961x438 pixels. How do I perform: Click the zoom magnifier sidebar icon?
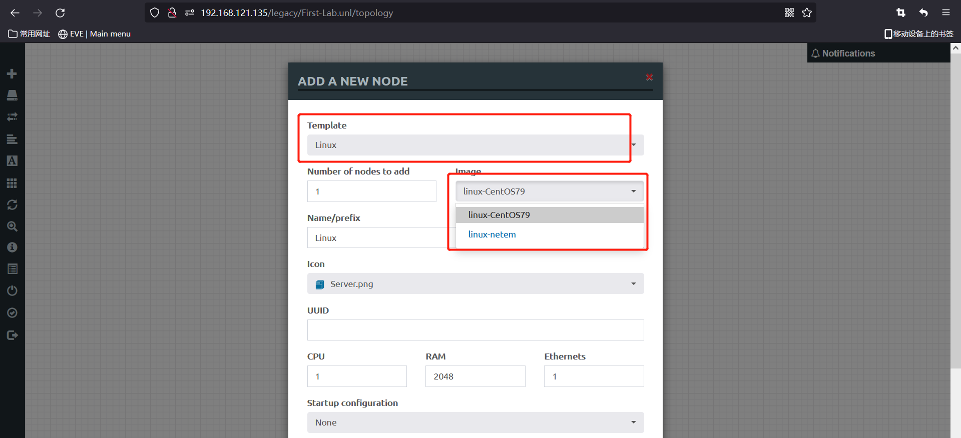(x=12, y=226)
